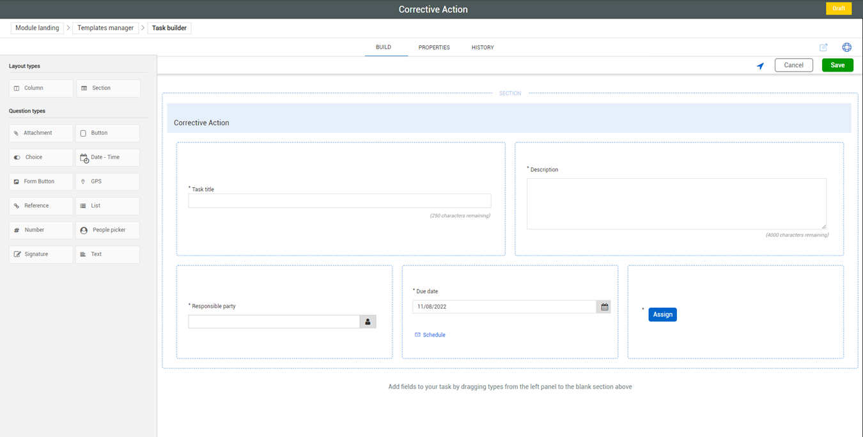863x437 pixels.
Task: Select the Choice toggle question type
Action: 41,157
